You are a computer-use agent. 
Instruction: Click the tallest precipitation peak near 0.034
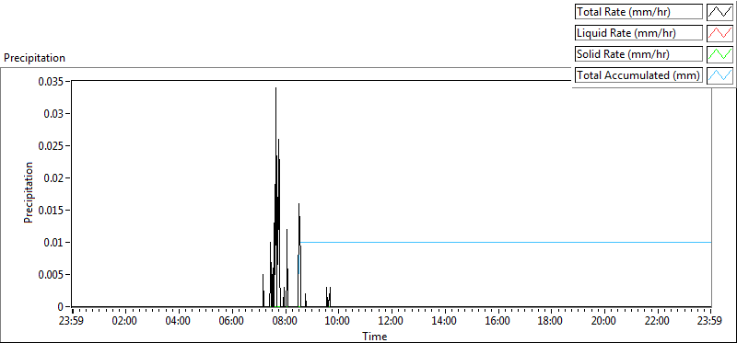(275, 88)
